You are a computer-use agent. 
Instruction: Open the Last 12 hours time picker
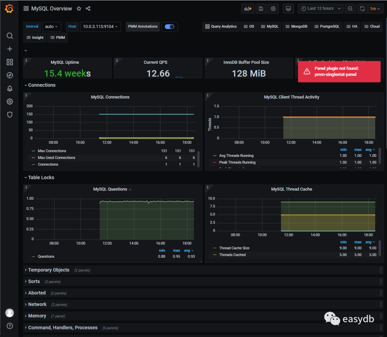(x=320, y=9)
